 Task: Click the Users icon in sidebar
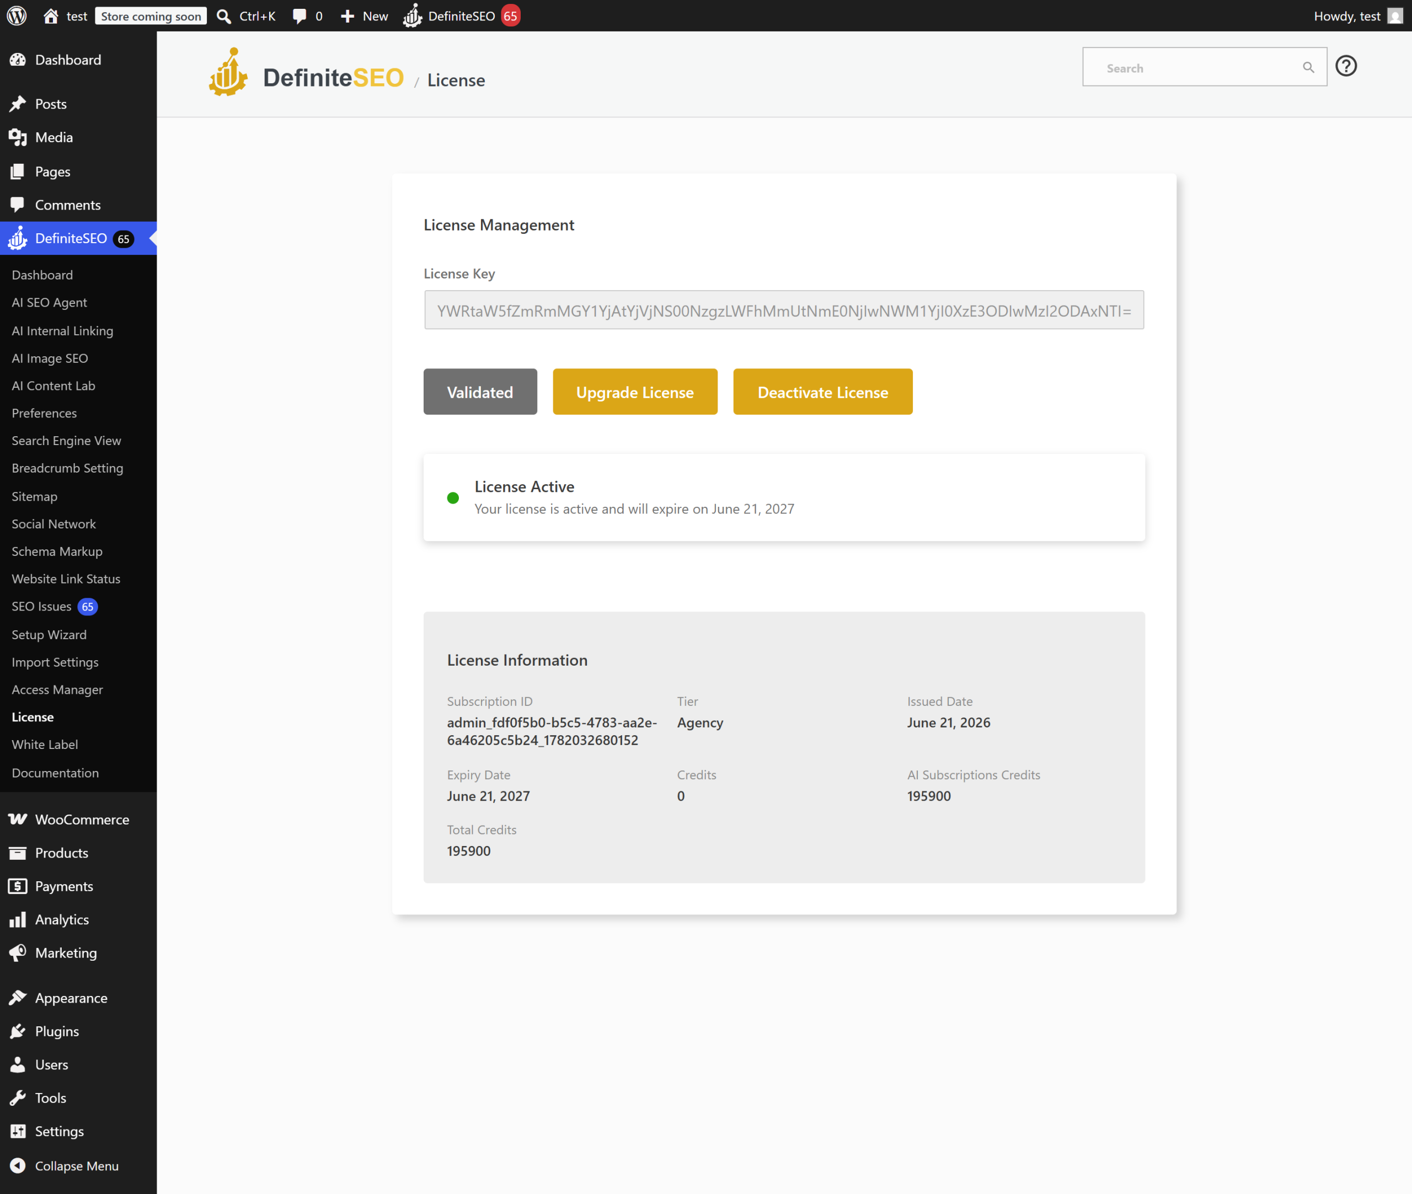tap(18, 1064)
